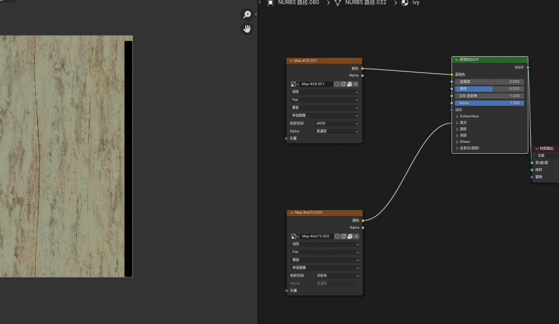This screenshot has width=559, height=324.
Task: Activate the pan hand tool
Action: [247, 29]
